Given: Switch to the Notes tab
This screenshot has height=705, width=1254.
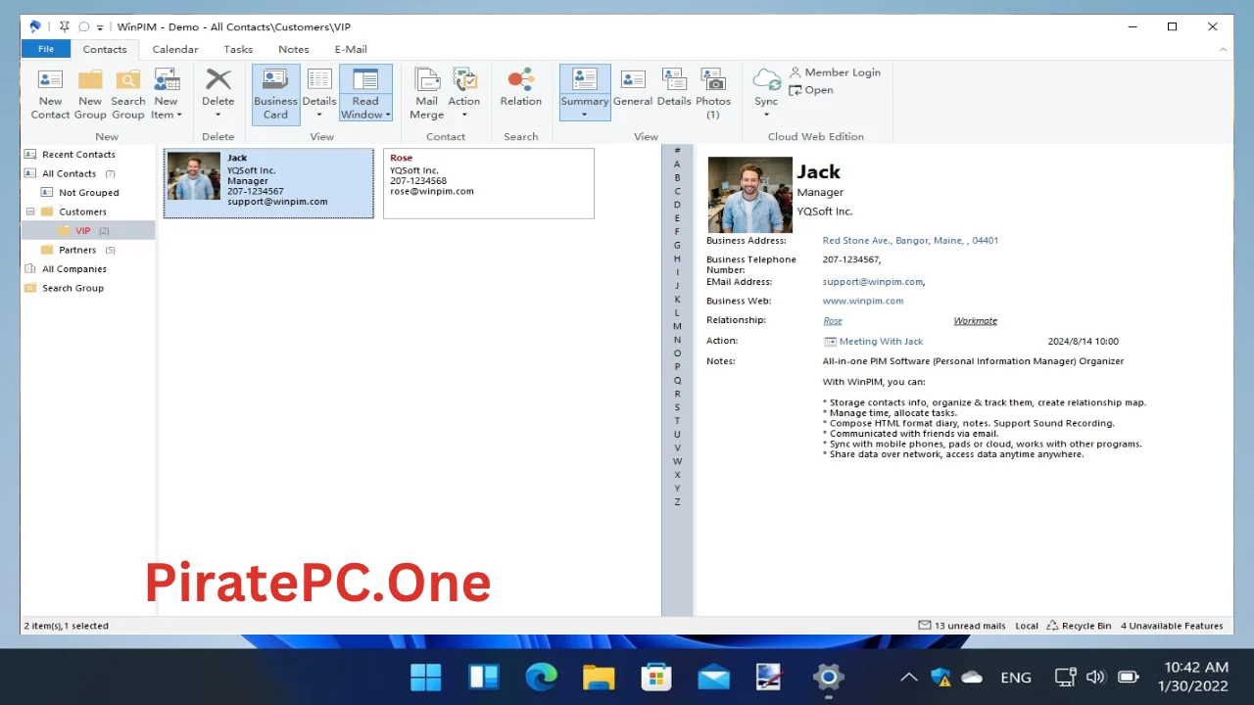Looking at the screenshot, I should (294, 49).
